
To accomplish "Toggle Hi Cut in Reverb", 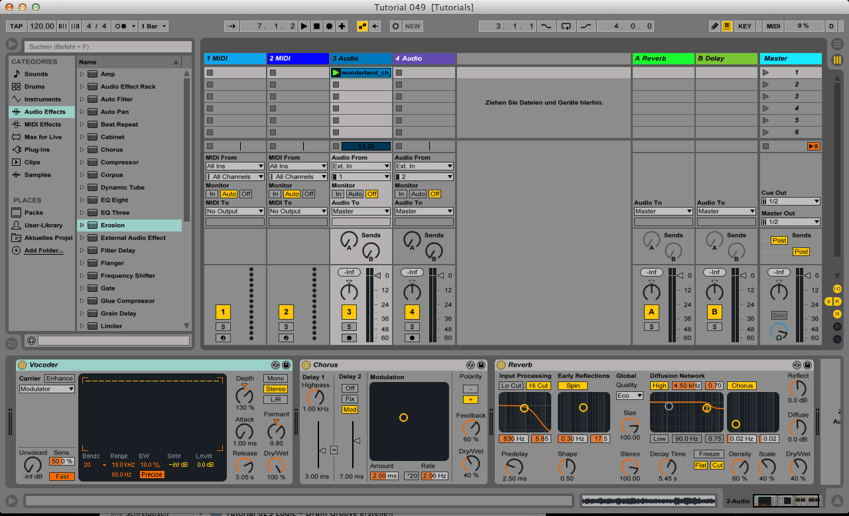I will click(538, 385).
